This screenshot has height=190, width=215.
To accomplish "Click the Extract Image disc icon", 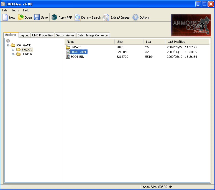I will point(106,17).
